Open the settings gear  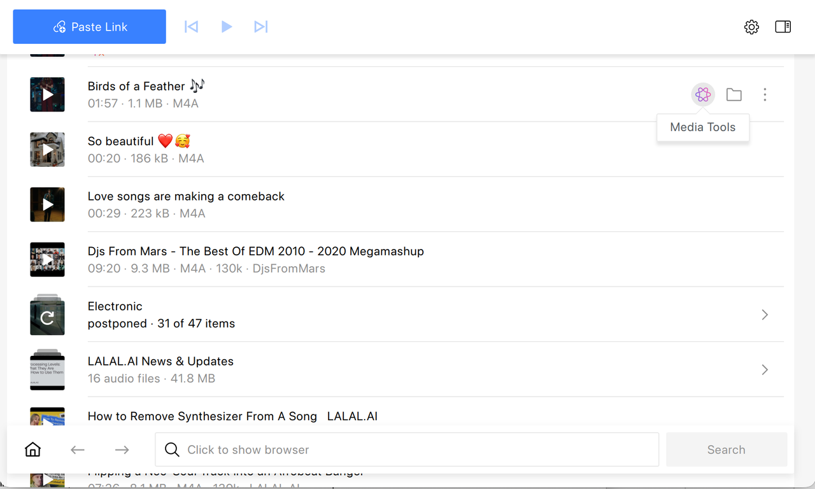pos(751,27)
